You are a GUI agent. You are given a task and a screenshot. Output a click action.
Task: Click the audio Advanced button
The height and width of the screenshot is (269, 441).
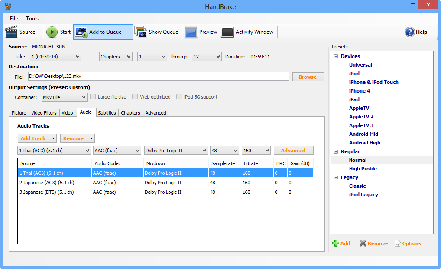click(293, 151)
